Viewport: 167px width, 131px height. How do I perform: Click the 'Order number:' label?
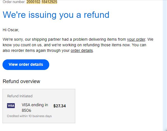(x=14, y=2)
